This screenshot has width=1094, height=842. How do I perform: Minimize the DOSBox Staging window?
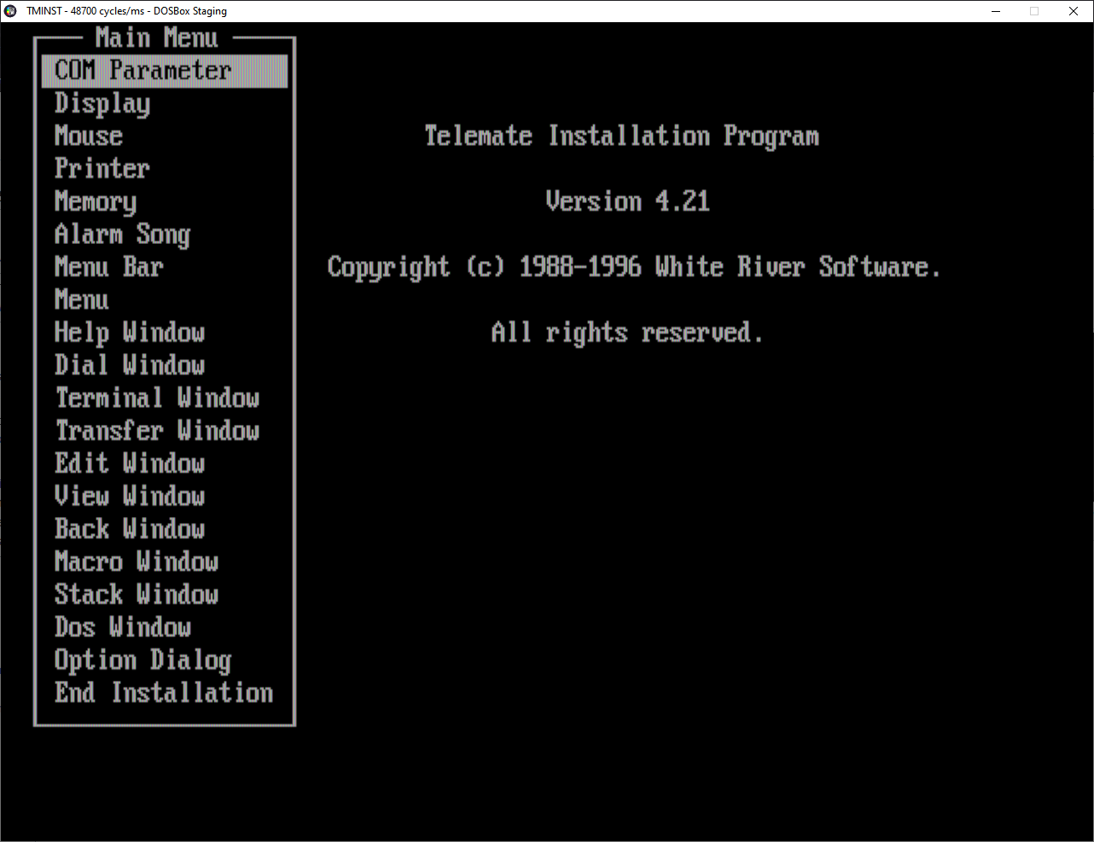(x=996, y=11)
